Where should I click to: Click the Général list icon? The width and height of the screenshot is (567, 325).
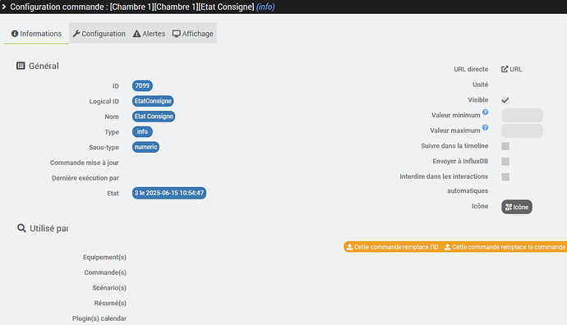coord(21,66)
